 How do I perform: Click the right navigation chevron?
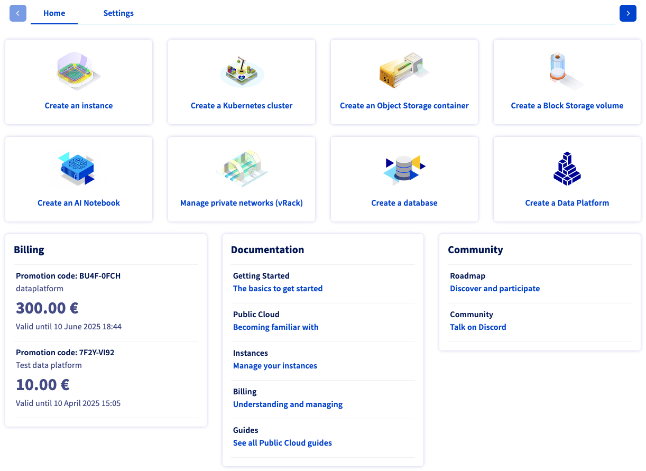(x=628, y=13)
